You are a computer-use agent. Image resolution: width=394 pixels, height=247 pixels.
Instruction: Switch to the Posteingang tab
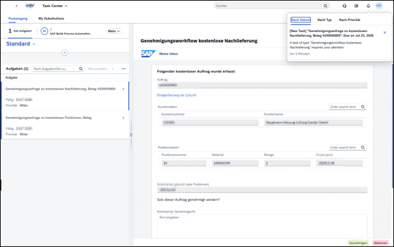(x=18, y=18)
